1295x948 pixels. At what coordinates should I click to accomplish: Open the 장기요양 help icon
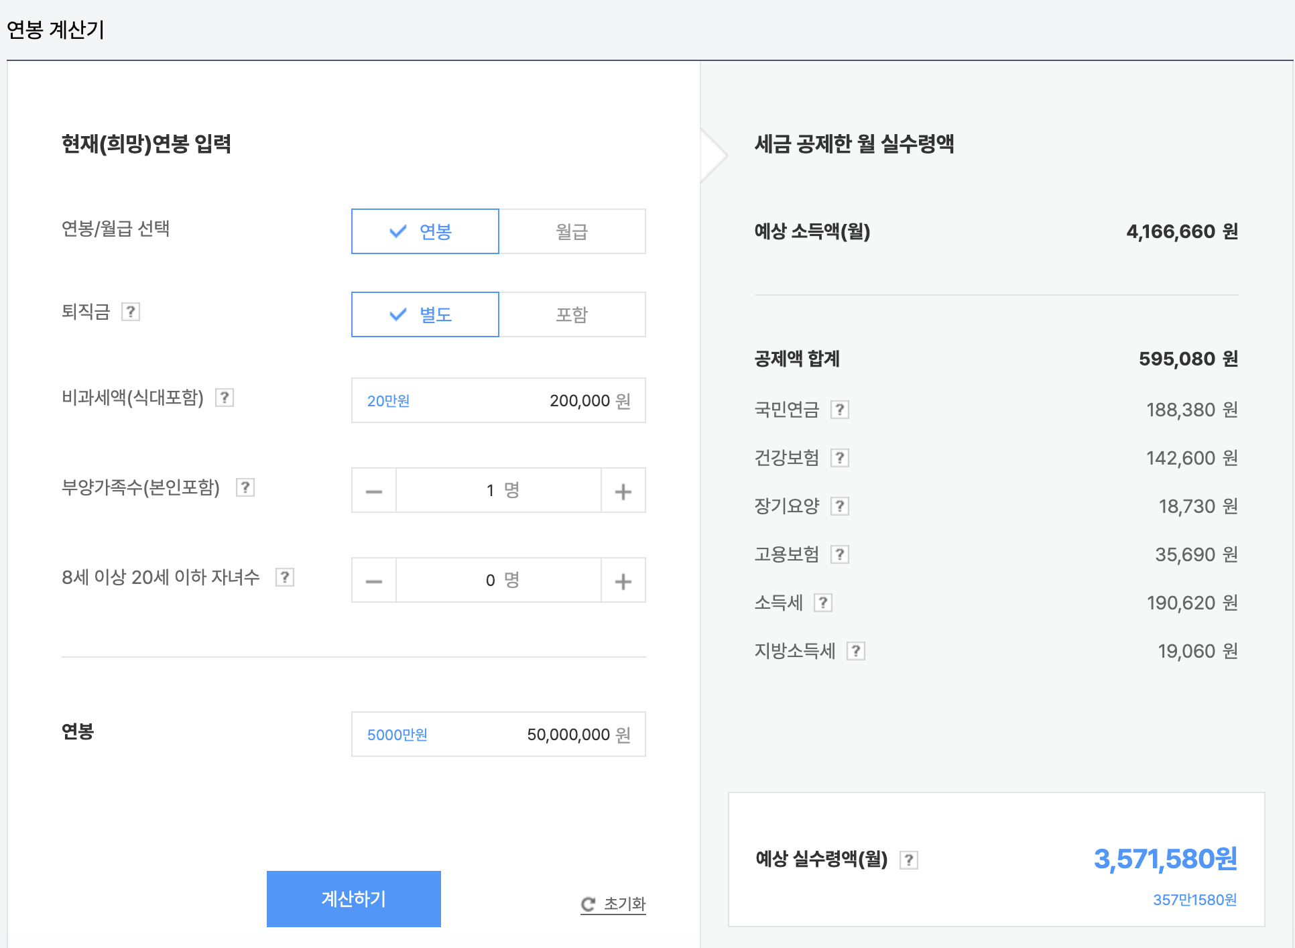click(x=840, y=506)
